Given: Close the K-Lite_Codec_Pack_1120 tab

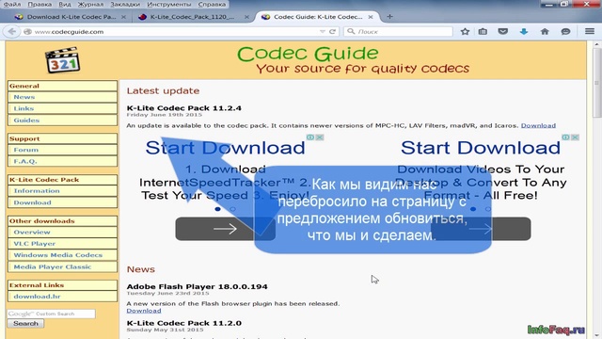Looking at the screenshot, I should [x=246, y=17].
